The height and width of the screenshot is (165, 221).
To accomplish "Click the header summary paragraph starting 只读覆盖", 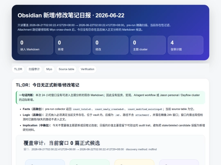I will (x=95, y=27).
